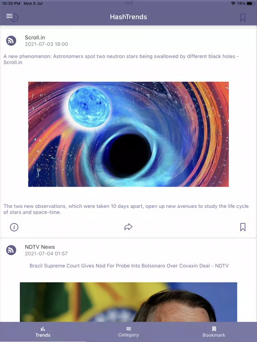
Task: Switch to the Category tab
Action: tap(128, 332)
